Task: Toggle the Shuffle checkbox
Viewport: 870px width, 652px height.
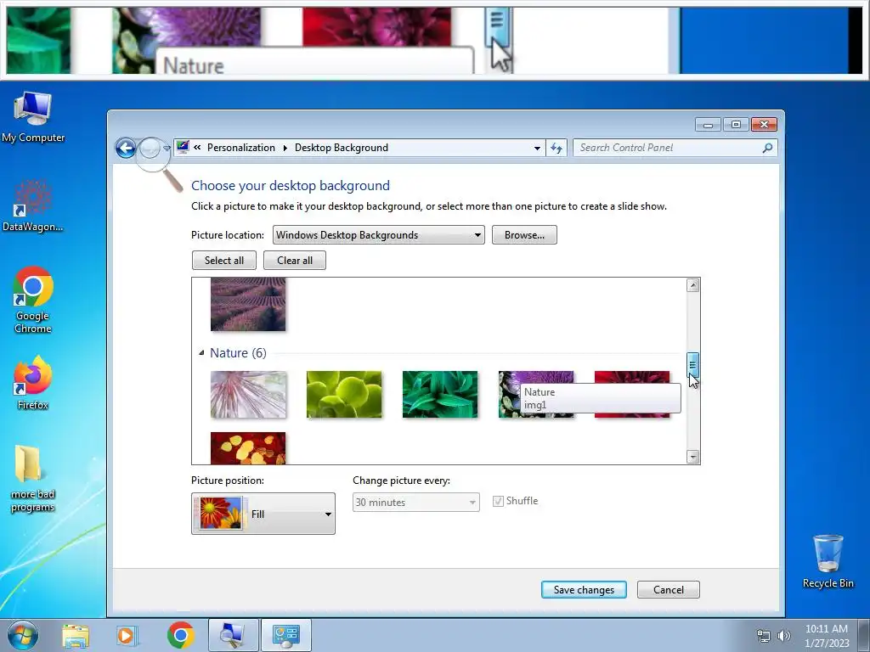Action: click(498, 501)
